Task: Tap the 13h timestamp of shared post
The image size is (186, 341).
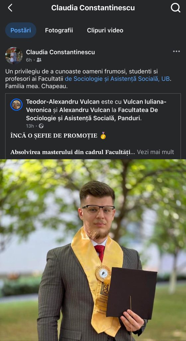Action: (x=30, y=126)
